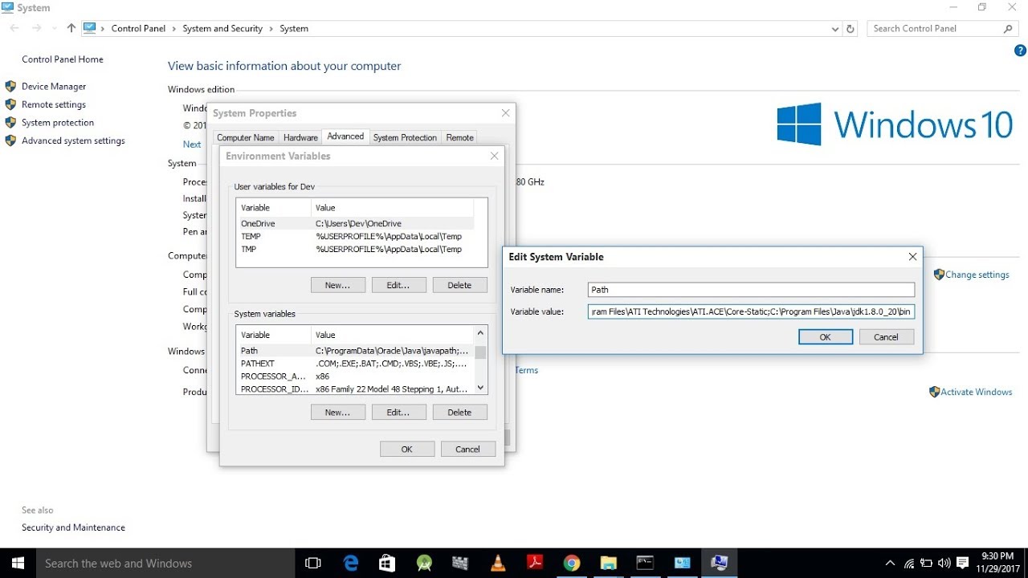Screen dimensions: 1028x578
Task: Click the Variable column header in system variables
Action: coord(274,335)
